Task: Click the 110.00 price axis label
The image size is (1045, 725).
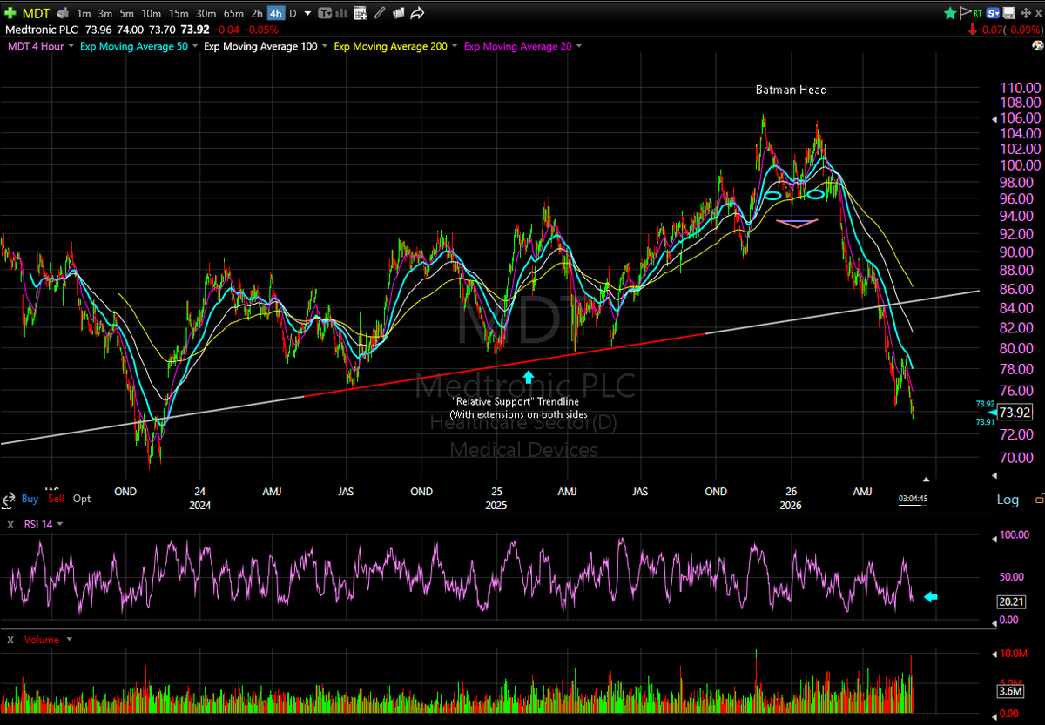Action: pyautogui.click(x=1020, y=88)
